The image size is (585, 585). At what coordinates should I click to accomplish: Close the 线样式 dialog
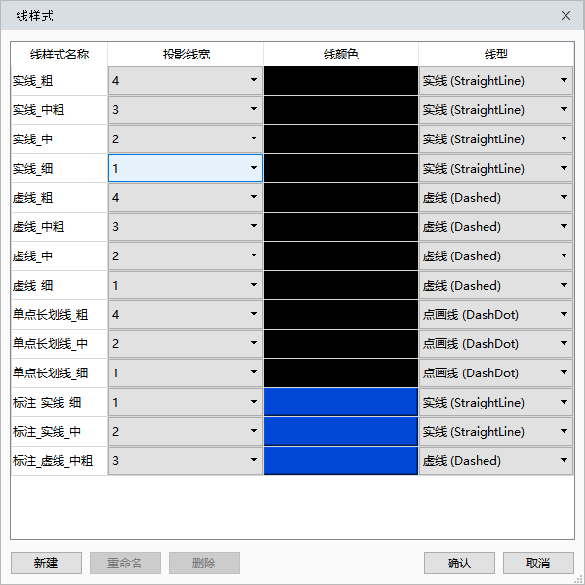[x=565, y=16]
